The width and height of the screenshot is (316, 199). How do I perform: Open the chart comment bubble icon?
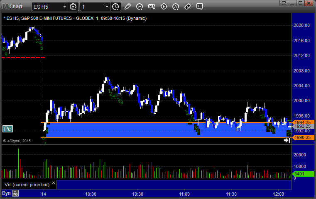coord(199,7)
